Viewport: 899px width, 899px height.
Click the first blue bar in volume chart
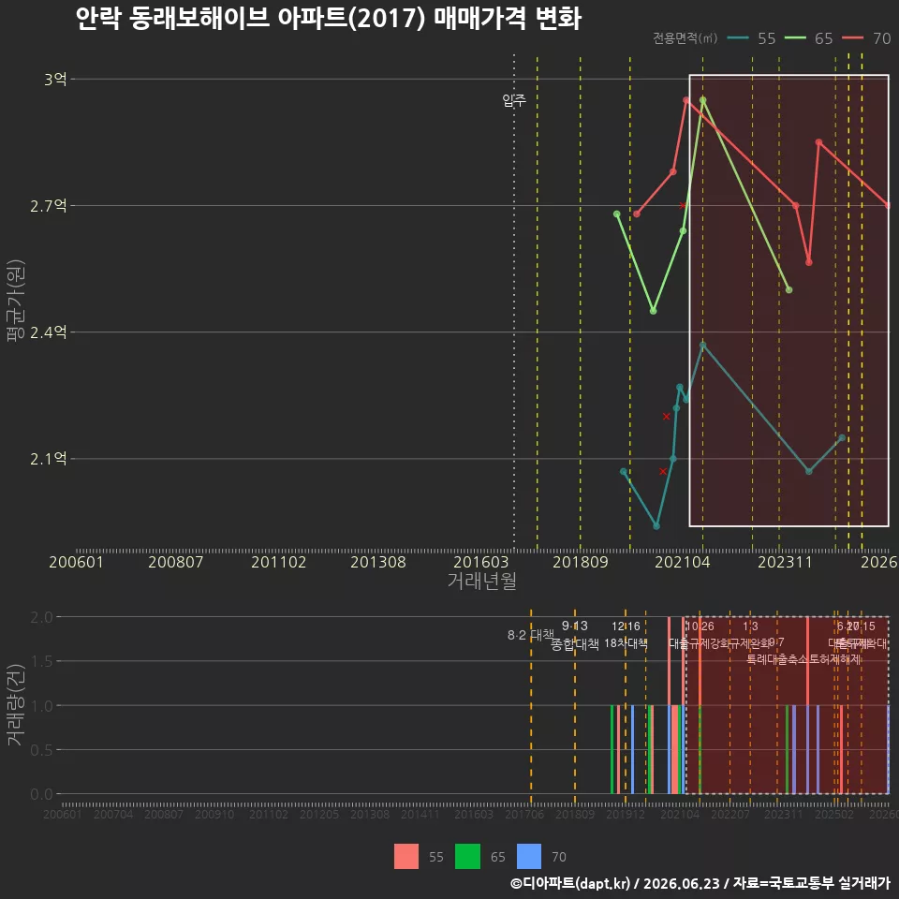coord(632,749)
